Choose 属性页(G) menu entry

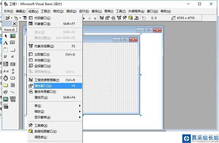tap(55, 97)
